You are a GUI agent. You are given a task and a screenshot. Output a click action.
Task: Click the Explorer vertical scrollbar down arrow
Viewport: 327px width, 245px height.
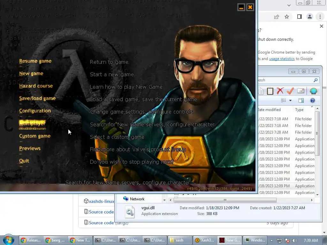317,195
